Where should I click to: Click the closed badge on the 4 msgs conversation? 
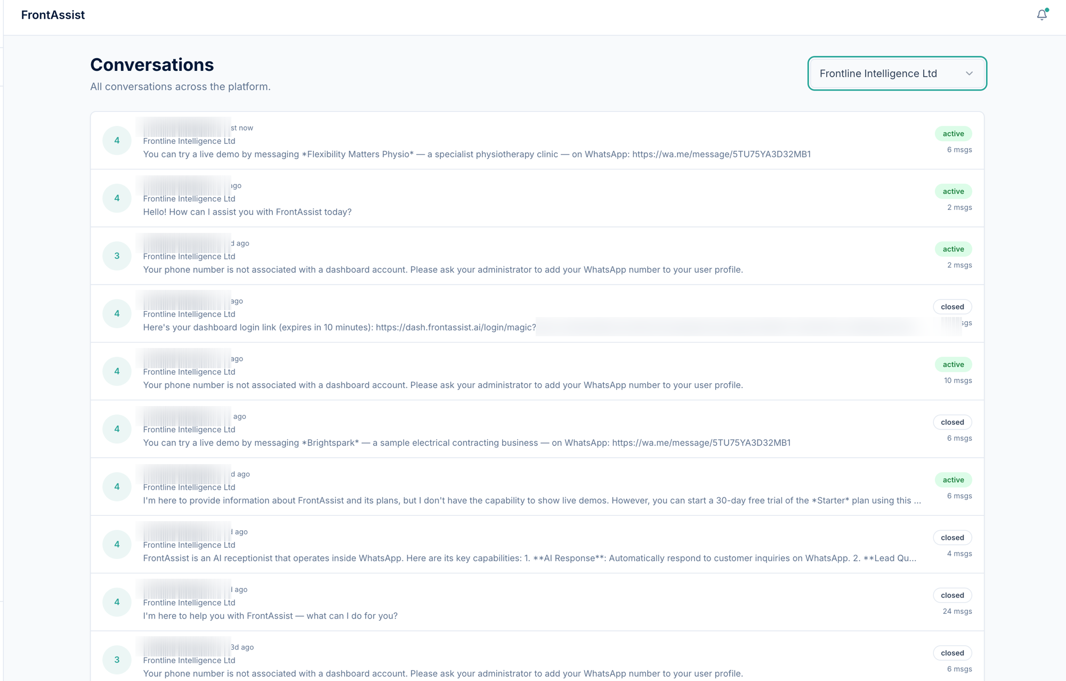(x=952, y=538)
